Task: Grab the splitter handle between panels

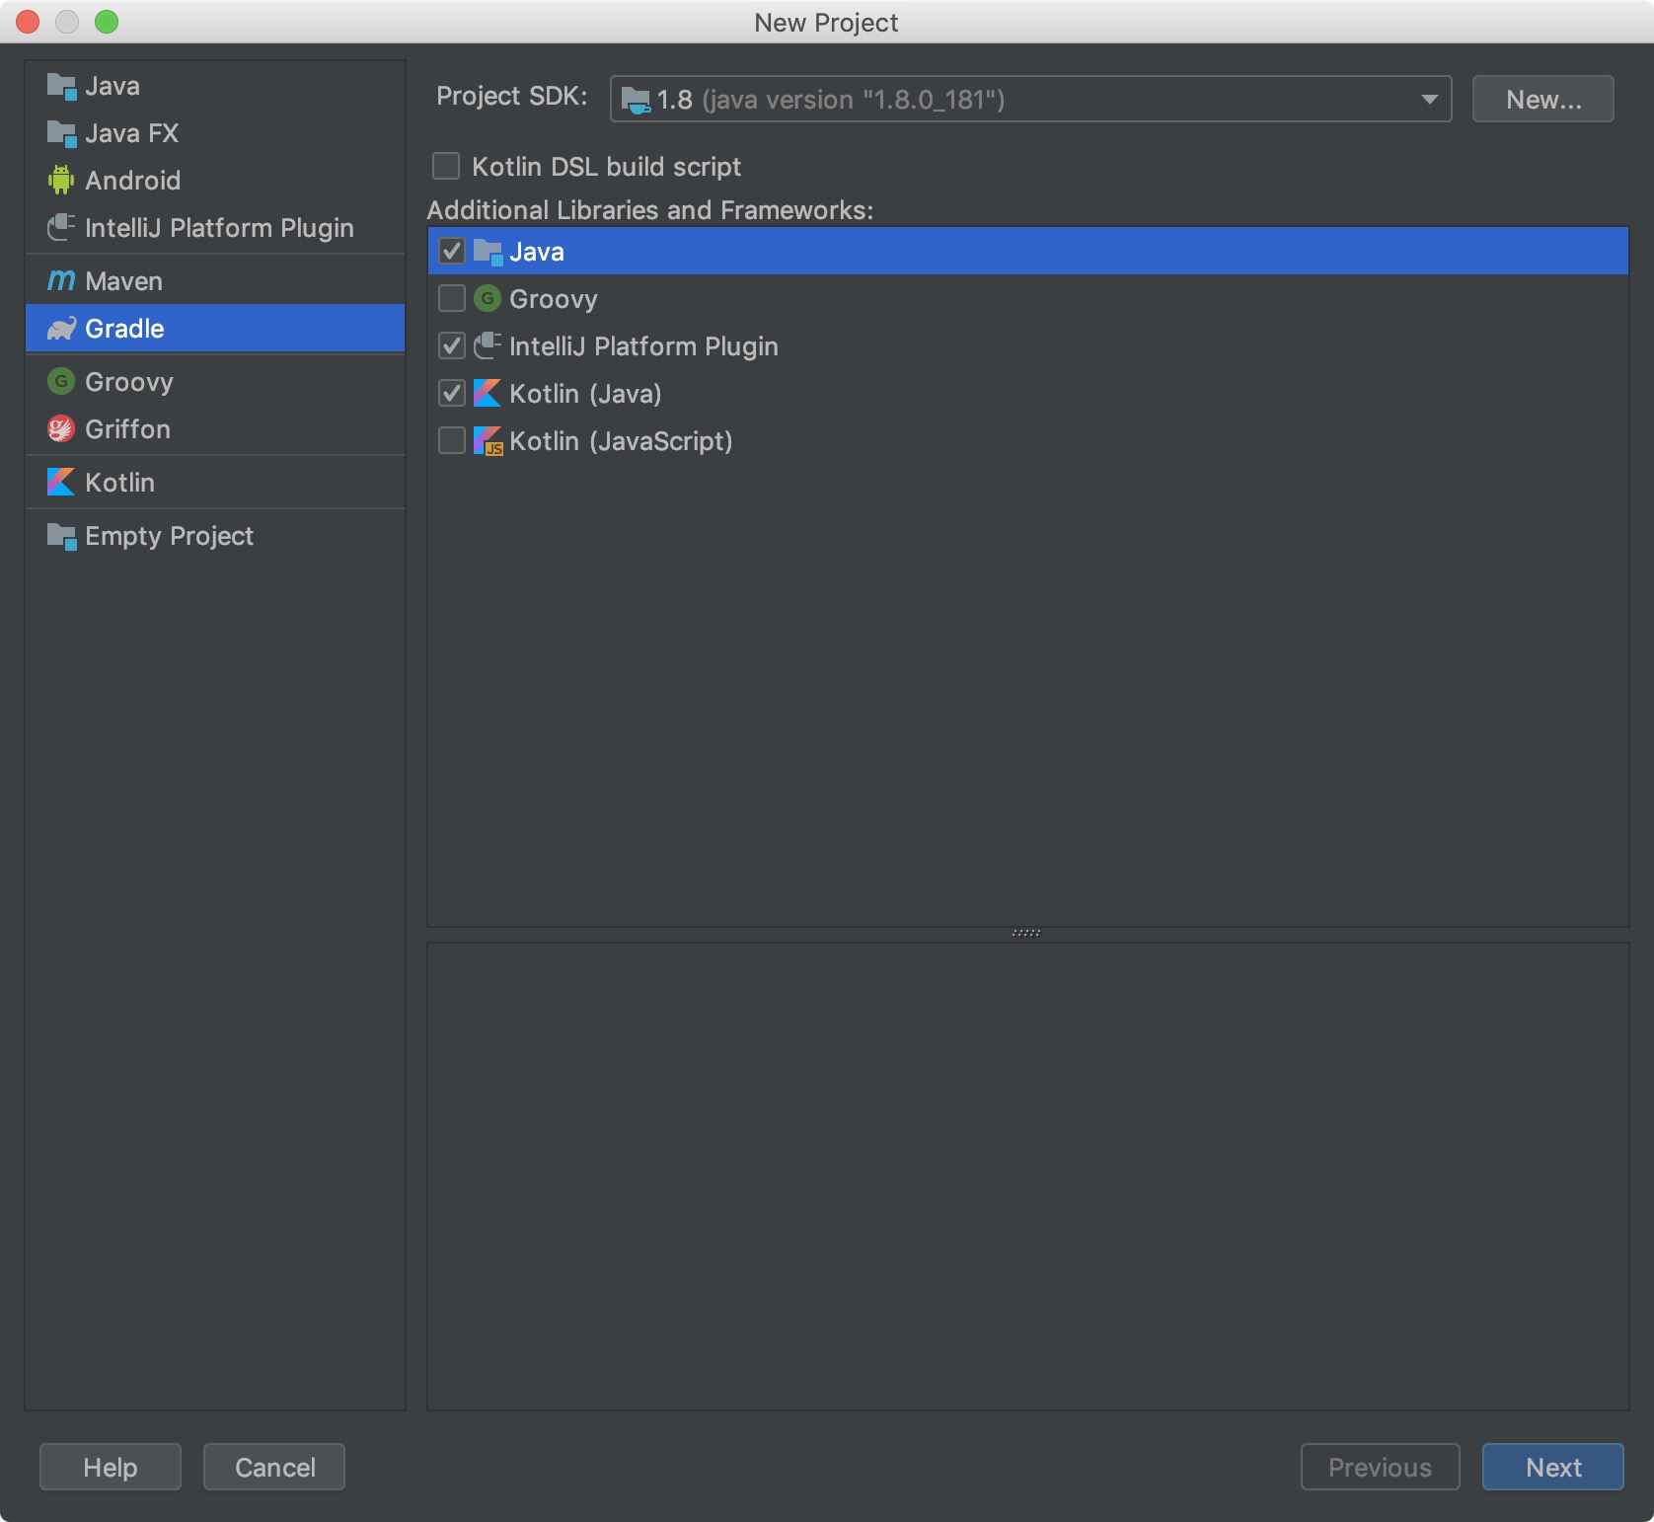Action: click(x=1026, y=934)
